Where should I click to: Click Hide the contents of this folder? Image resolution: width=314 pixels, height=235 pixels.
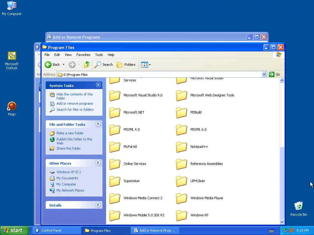pyautogui.click(x=75, y=96)
